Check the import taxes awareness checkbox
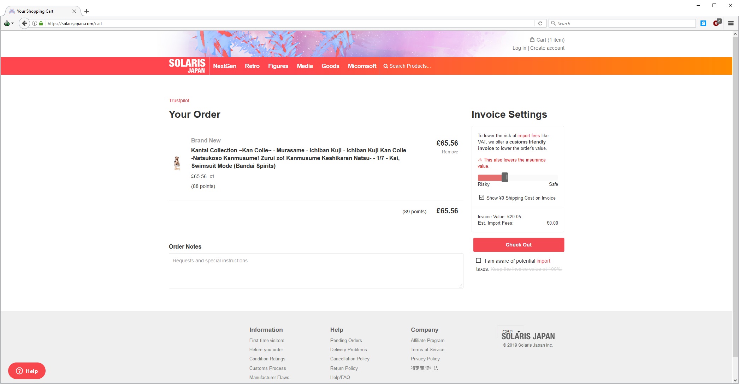 pyautogui.click(x=478, y=261)
